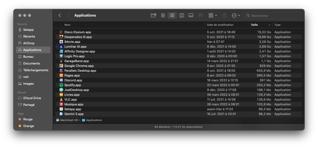Open the more actions ellipsis menu
318x148 pixels.
tap(236, 16)
